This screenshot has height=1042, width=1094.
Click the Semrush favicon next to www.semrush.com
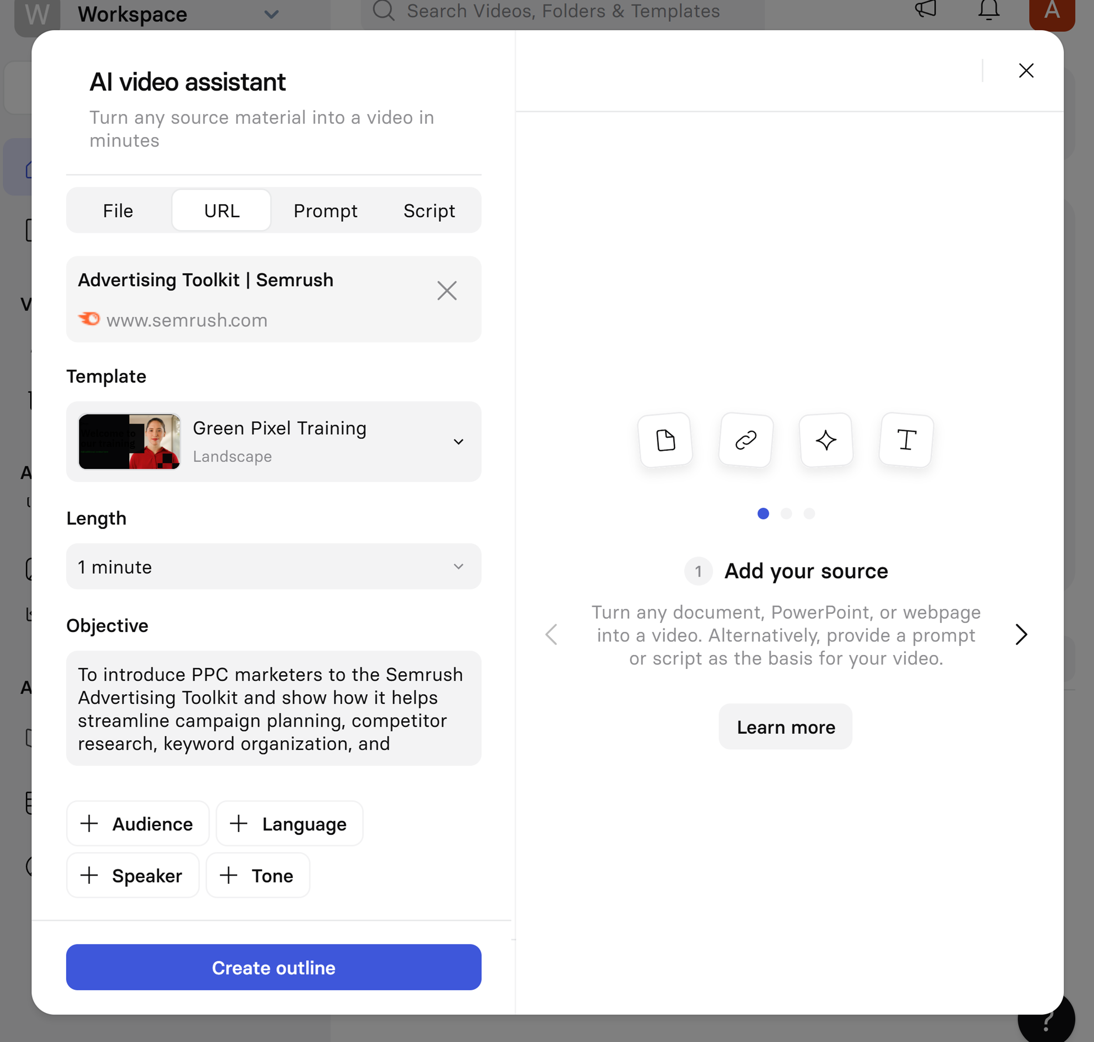[x=89, y=319]
